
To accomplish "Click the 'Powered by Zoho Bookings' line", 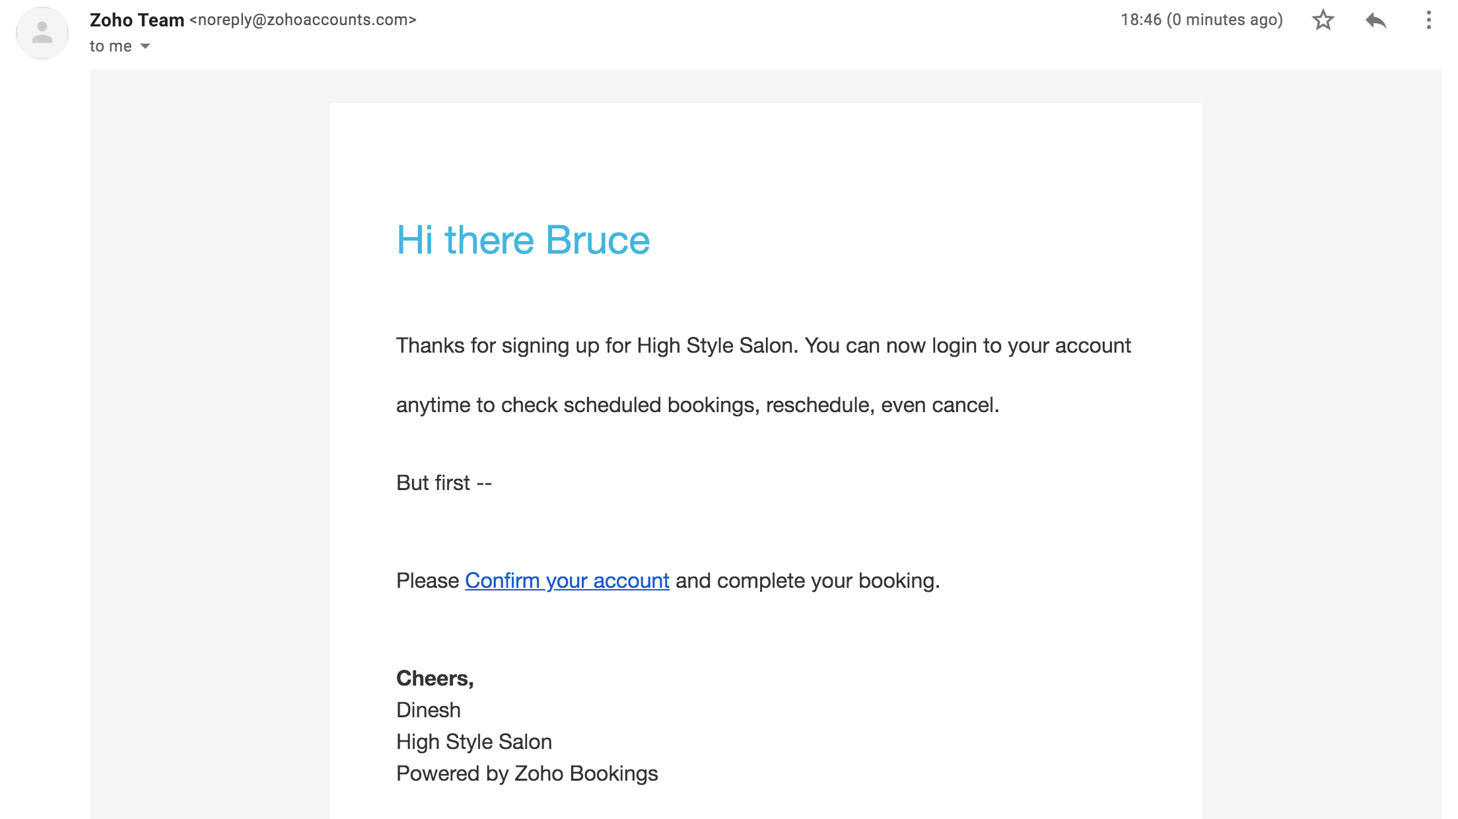I will (526, 773).
